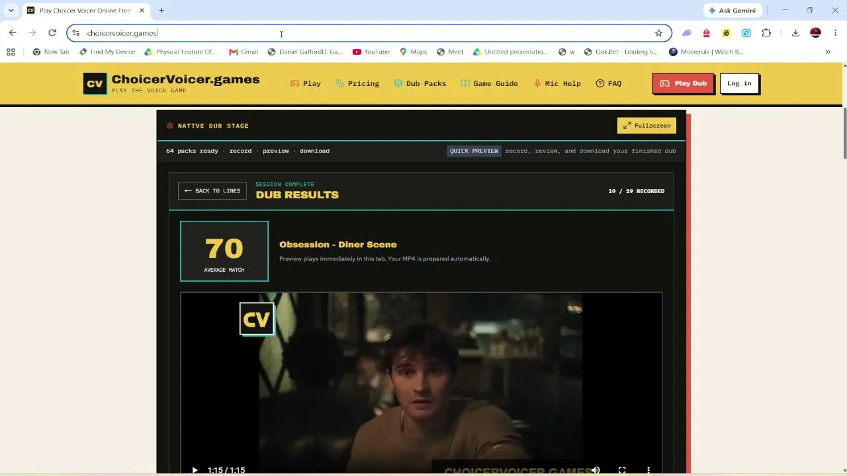Click the Log in button
Image resolution: width=847 pixels, height=476 pixels.
coord(739,83)
